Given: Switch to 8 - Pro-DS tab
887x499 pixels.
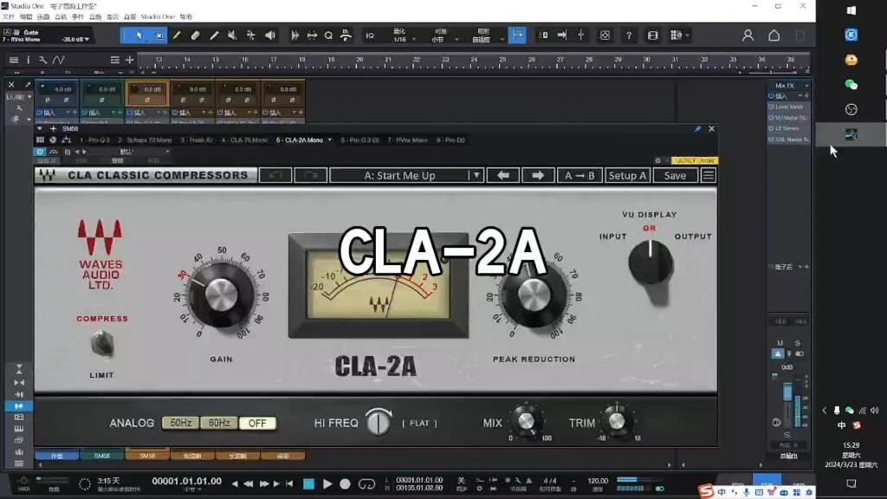Looking at the screenshot, I should 450,140.
